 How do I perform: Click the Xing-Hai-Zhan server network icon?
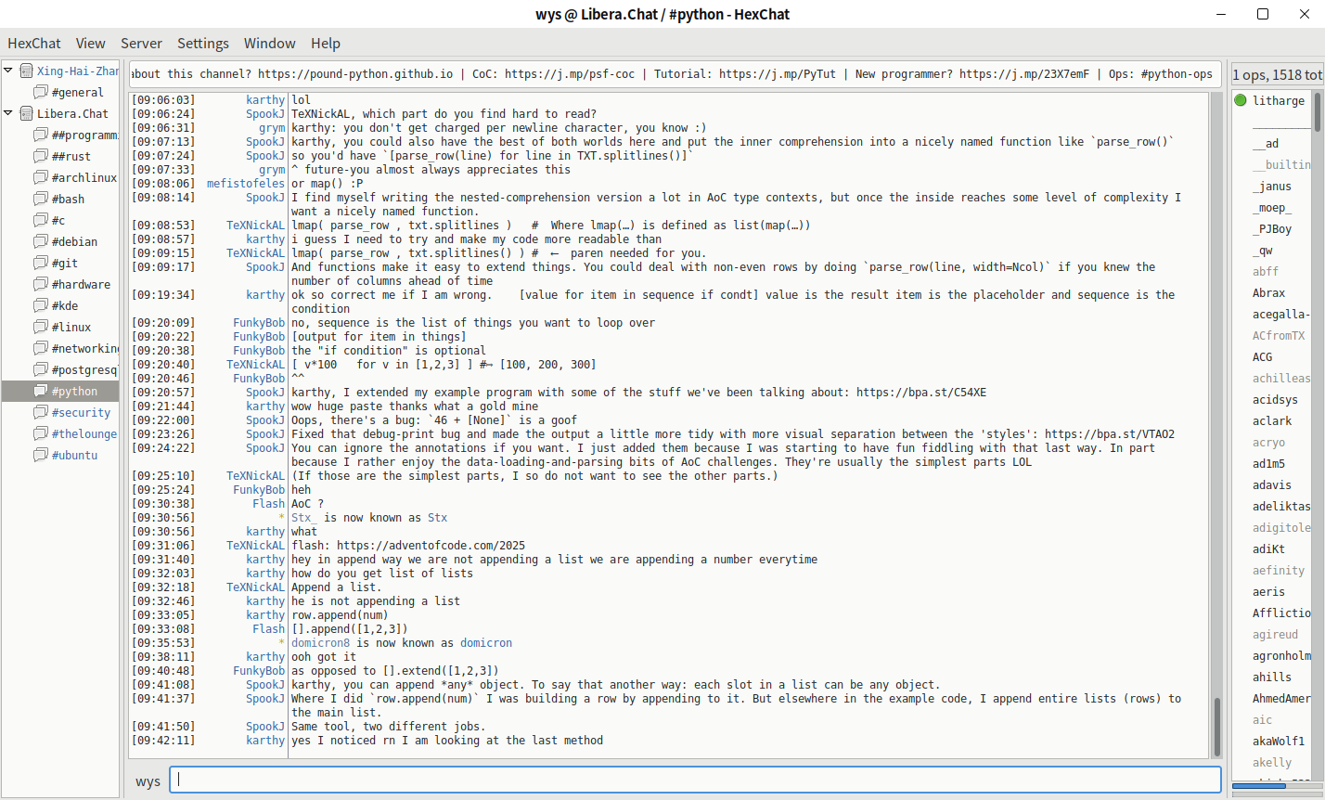pyautogui.click(x=26, y=71)
